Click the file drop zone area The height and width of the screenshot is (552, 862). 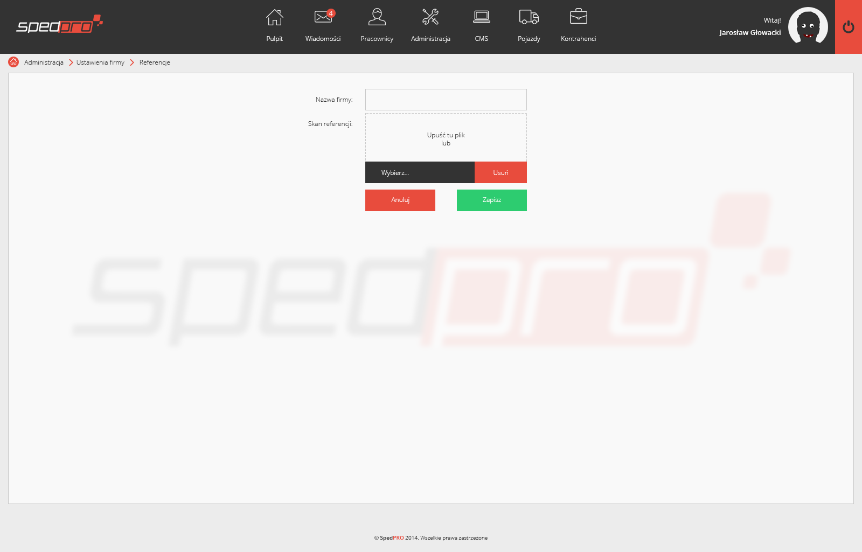(446, 137)
